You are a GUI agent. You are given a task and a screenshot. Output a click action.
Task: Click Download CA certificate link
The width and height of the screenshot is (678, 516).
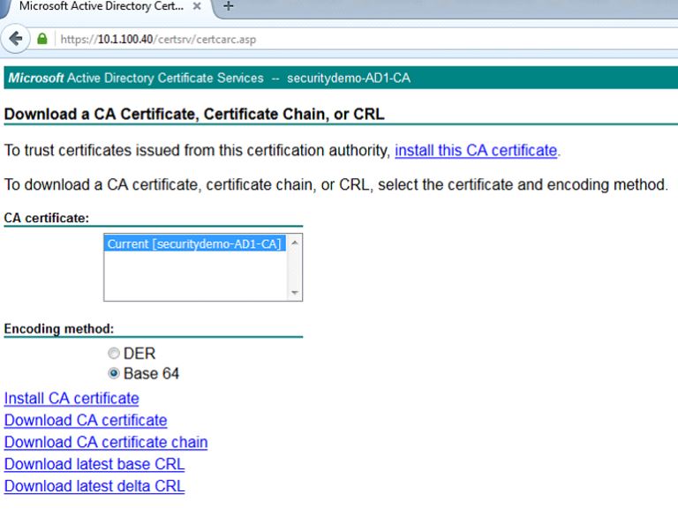[x=86, y=421]
